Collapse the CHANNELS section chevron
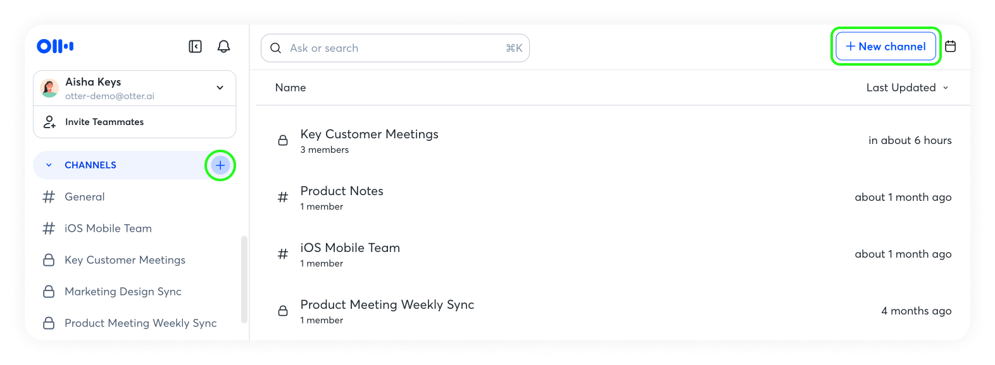Image resolution: width=995 pixels, height=365 pixels. point(49,165)
